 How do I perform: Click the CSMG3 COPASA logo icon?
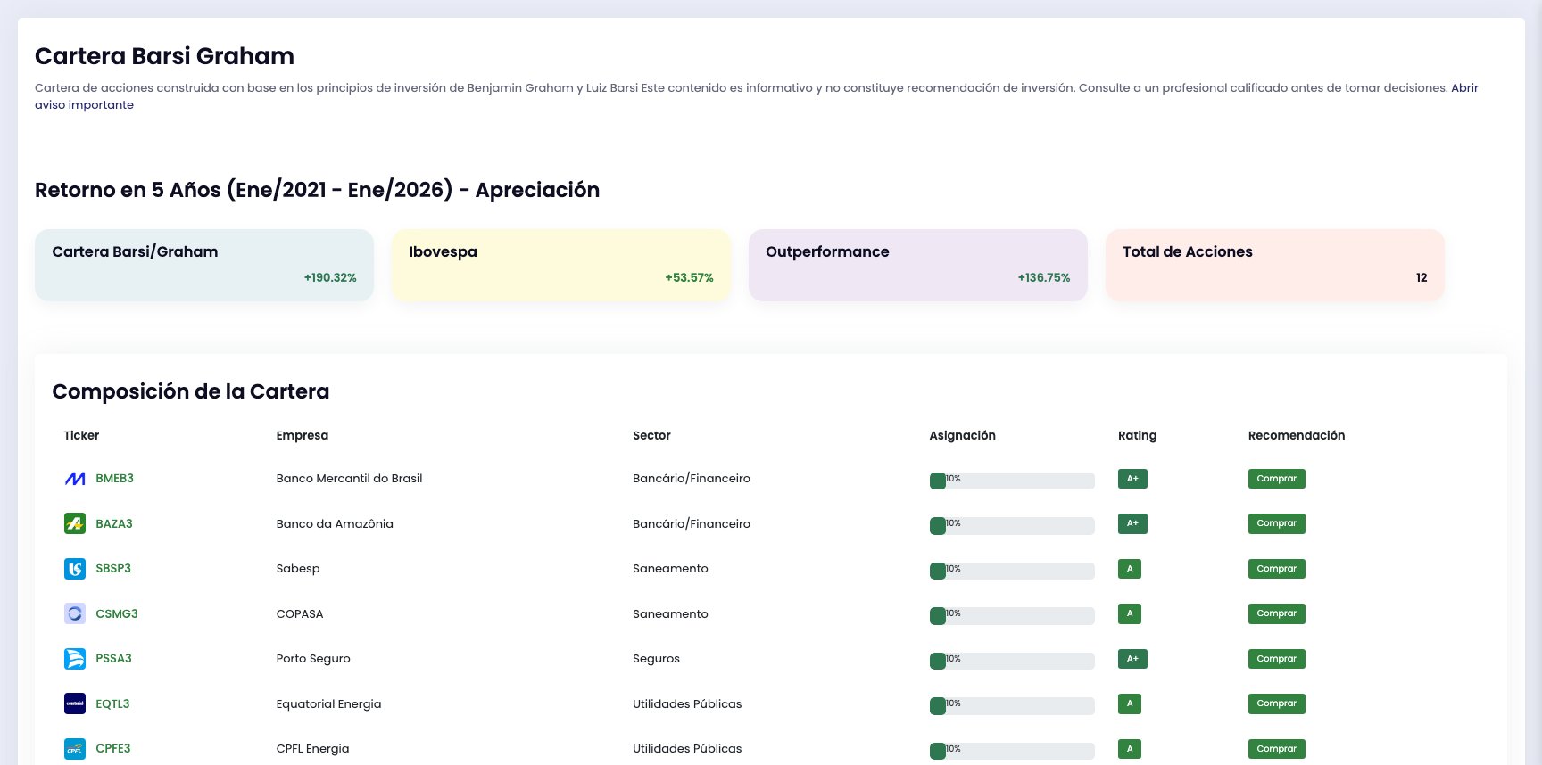click(x=75, y=613)
